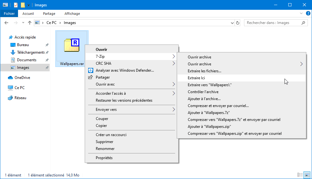Choose Contrôler l'archive
312x179 pixels.
[242, 92]
